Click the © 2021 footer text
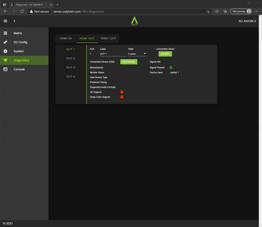The height and width of the screenshot is (227, 262). tap(8, 223)
